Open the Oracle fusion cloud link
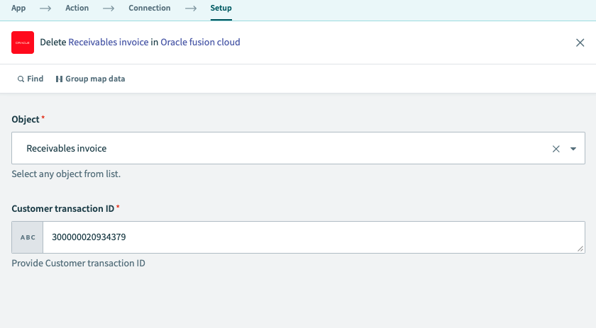The image size is (596, 328). coord(200,43)
